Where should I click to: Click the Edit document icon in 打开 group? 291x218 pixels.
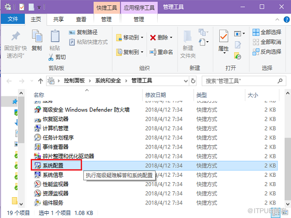coord(238,45)
